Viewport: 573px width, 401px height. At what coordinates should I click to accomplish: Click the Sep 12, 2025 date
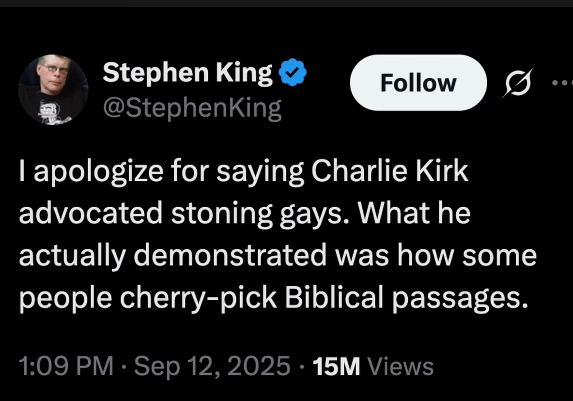(x=210, y=366)
